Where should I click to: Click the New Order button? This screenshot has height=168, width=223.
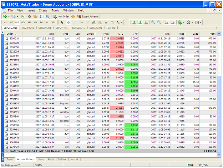coord(61,16)
